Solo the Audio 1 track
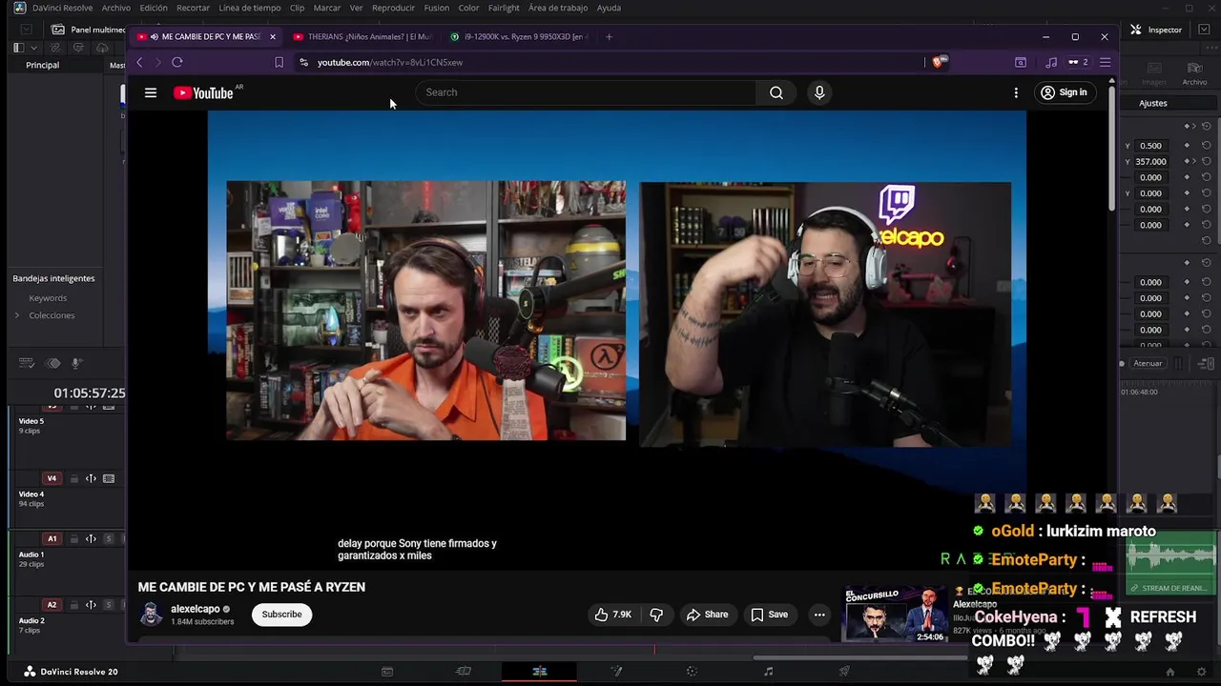 [x=109, y=539]
